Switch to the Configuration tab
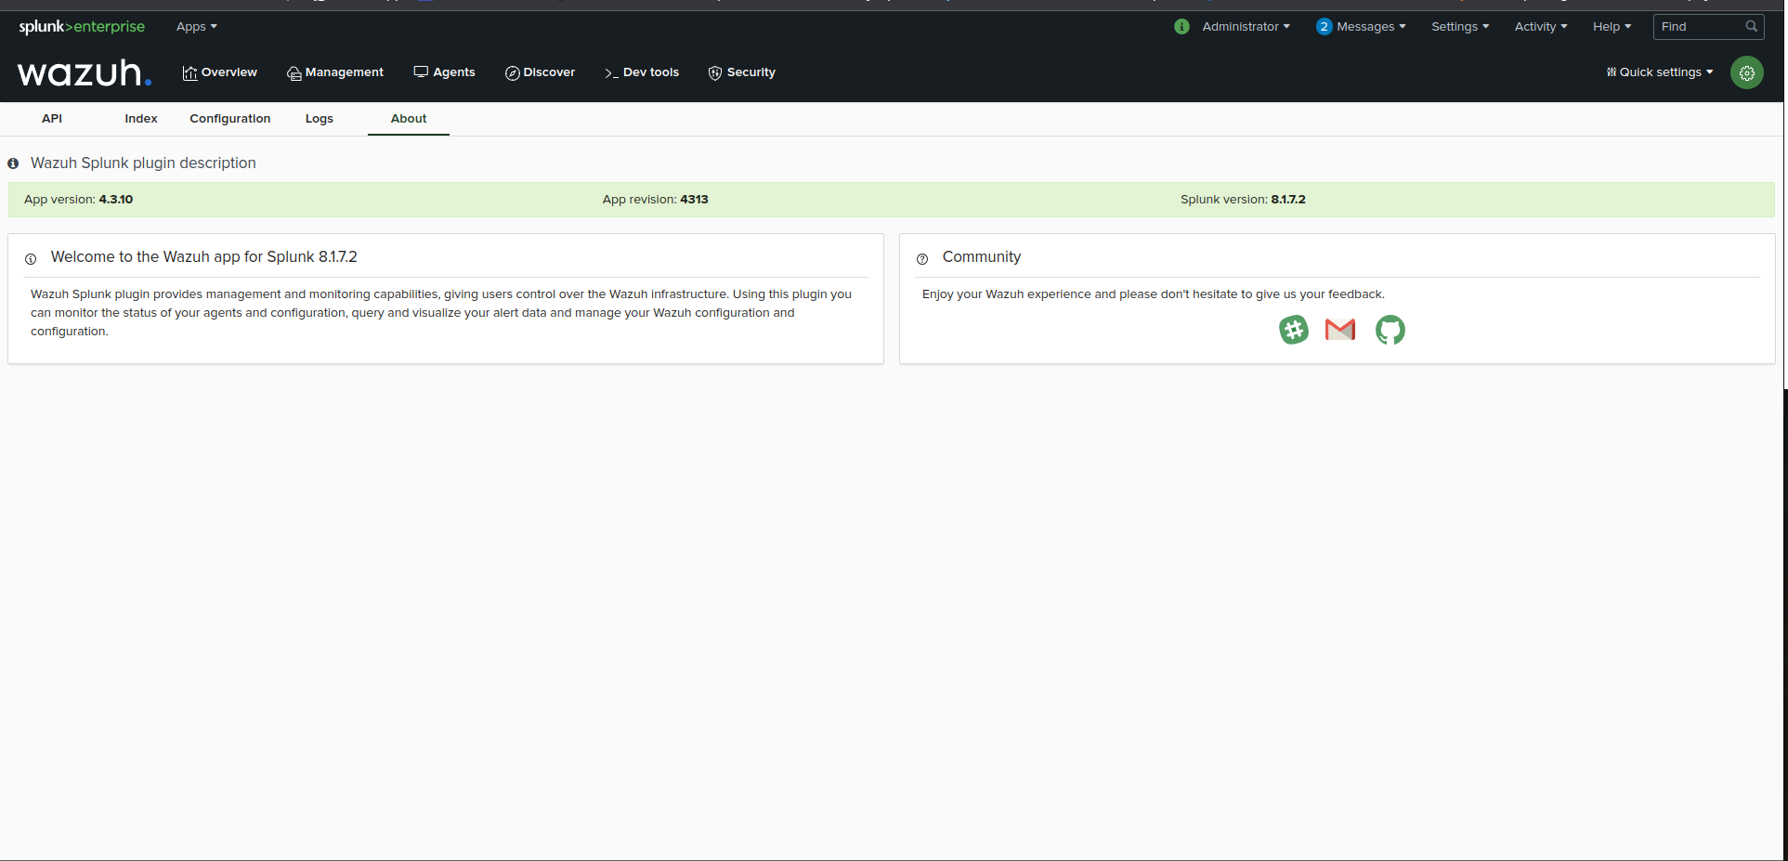 pyautogui.click(x=229, y=118)
